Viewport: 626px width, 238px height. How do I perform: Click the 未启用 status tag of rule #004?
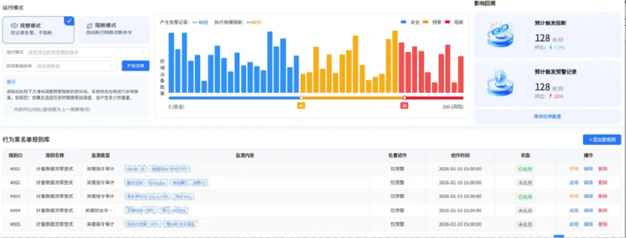525,210
